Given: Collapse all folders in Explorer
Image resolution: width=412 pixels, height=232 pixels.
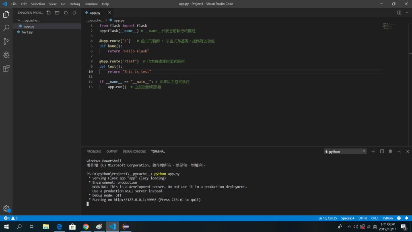Looking at the screenshot, I should (74, 12).
